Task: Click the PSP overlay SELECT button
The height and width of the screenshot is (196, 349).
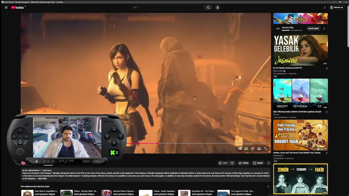Action: 86,161
